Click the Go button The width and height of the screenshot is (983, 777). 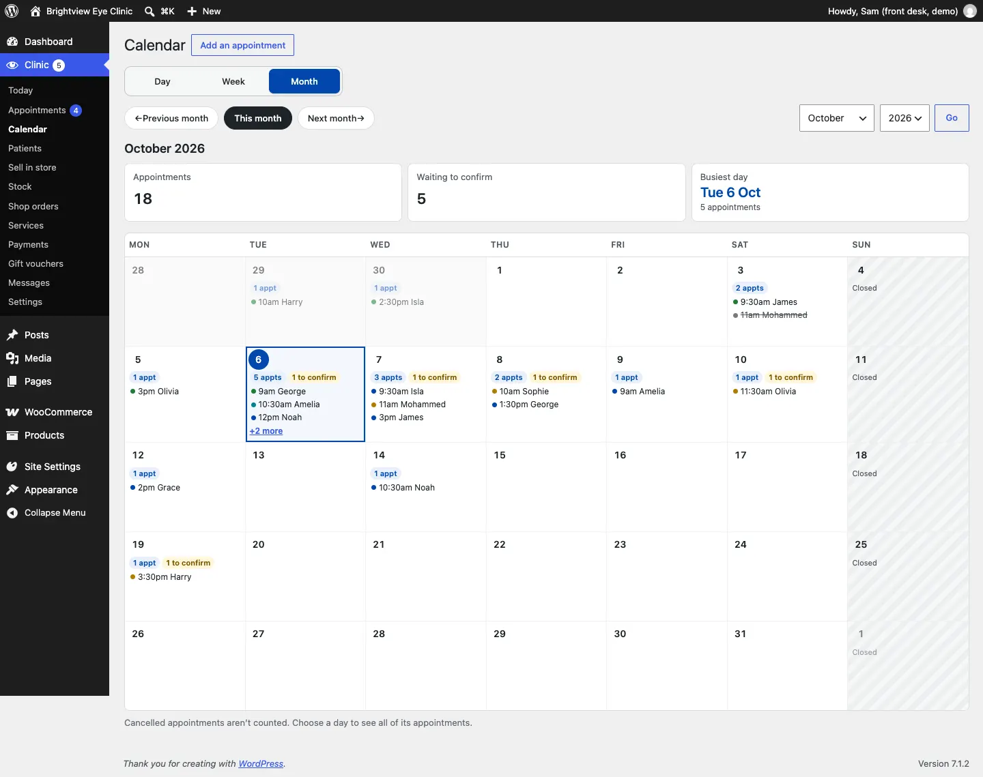(x=952, y=118)
